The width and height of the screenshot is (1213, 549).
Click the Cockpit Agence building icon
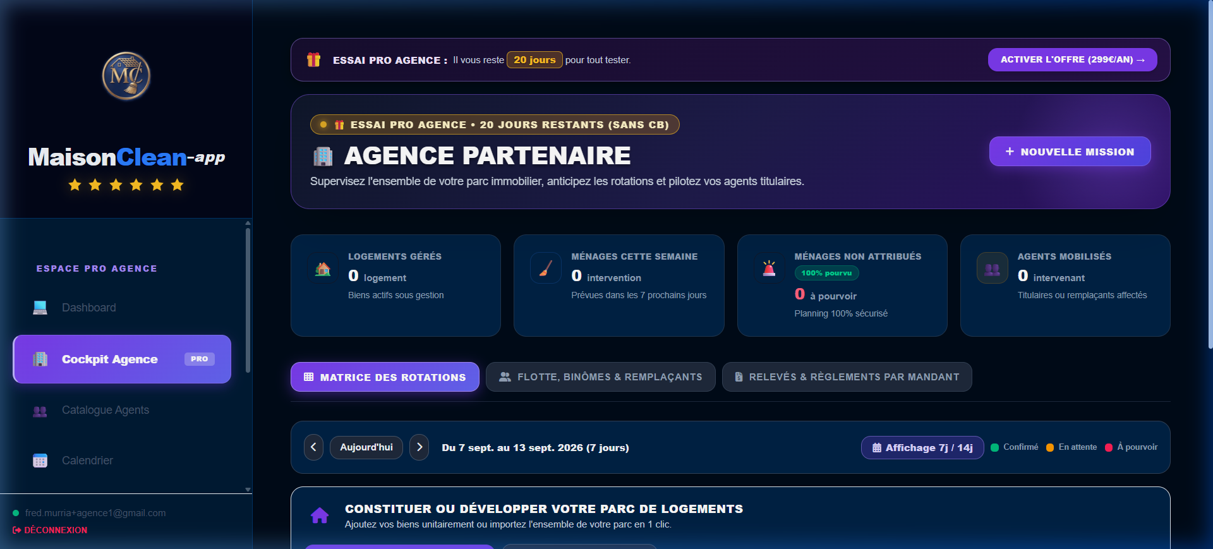click(x=40, y=359)
